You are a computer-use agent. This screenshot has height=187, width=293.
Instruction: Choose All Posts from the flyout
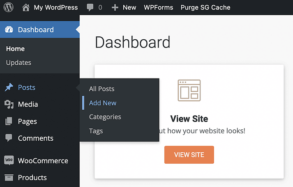coord(102,89)
